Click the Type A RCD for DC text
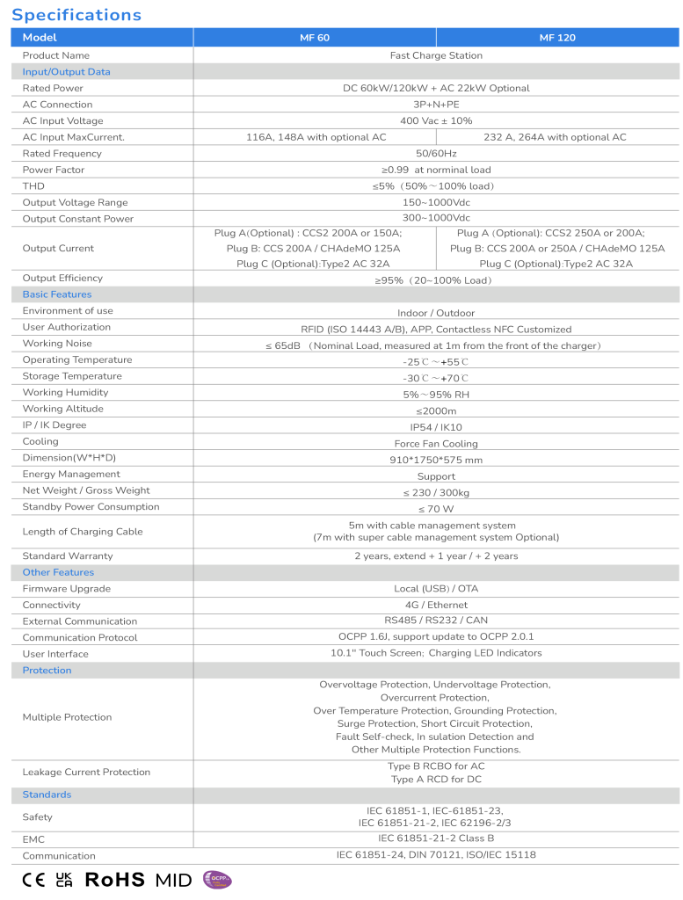Screen dimensions: 683x900 (436, 780)
